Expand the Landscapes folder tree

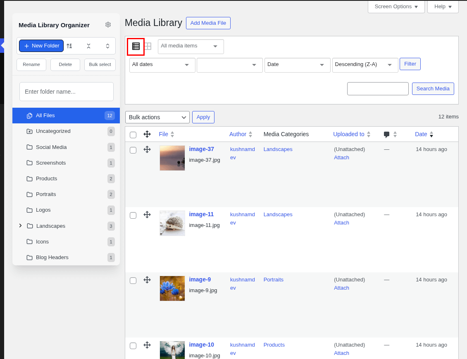pos(20,226)
